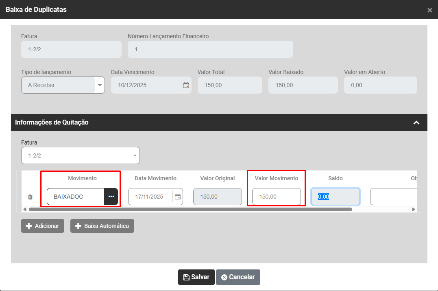Focus the Movimento BAIXADOC text field
438x291 pixels.
[x=76, y=197]
